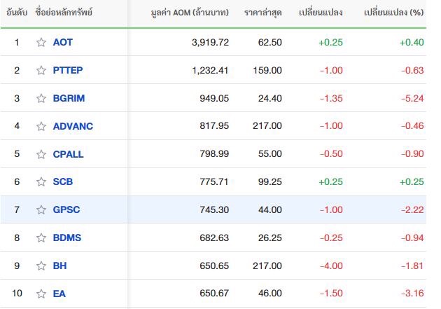Mark CPALL star icon
Screen dimensions: 441x309
coord(41,154)
